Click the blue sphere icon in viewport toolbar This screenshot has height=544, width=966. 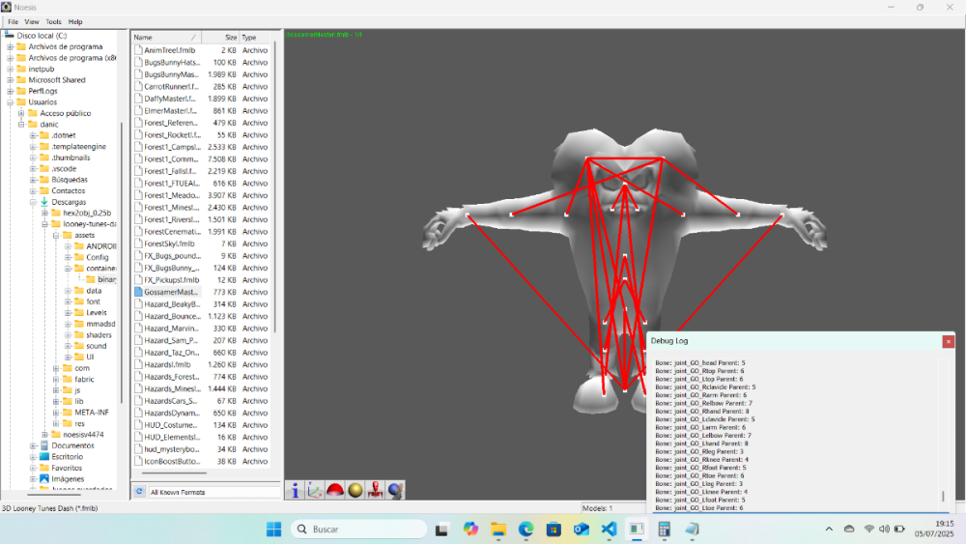395,491
